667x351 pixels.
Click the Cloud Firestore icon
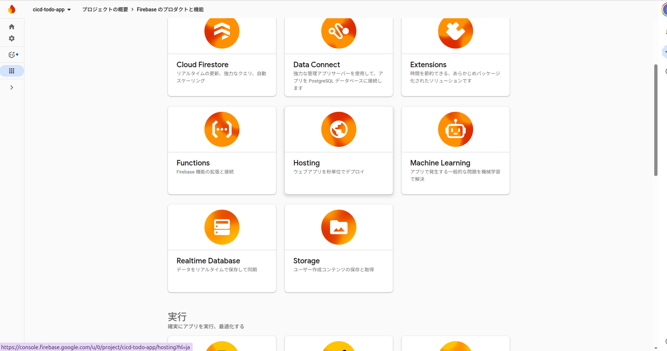coord(222,31)
